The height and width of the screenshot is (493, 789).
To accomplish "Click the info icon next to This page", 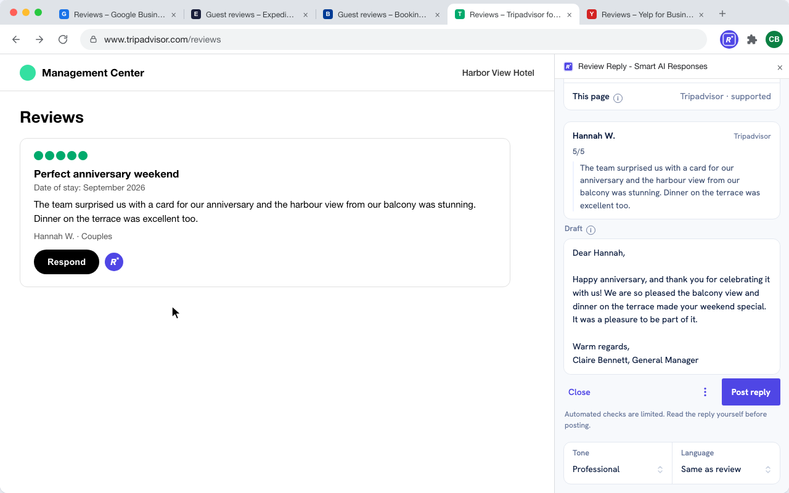I will pyautogui.click(x=618, y=98).
